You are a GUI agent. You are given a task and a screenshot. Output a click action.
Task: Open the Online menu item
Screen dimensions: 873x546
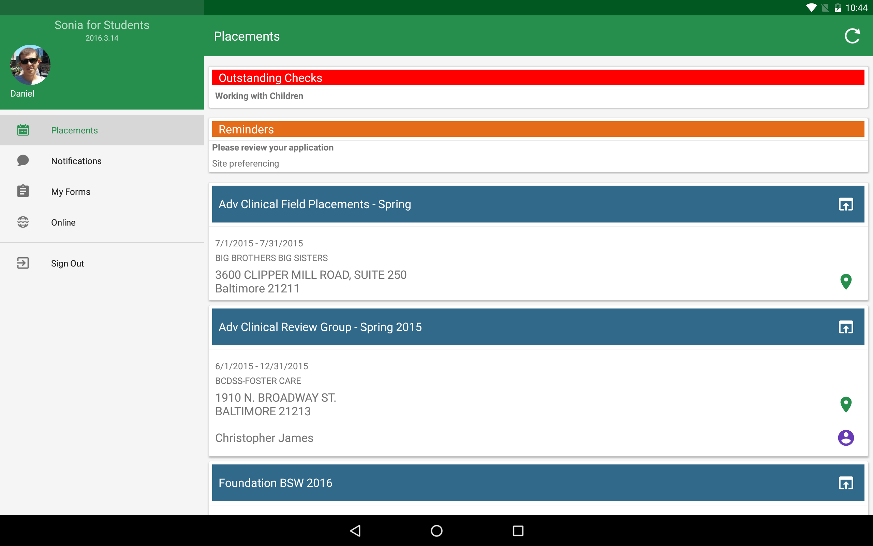102,222
